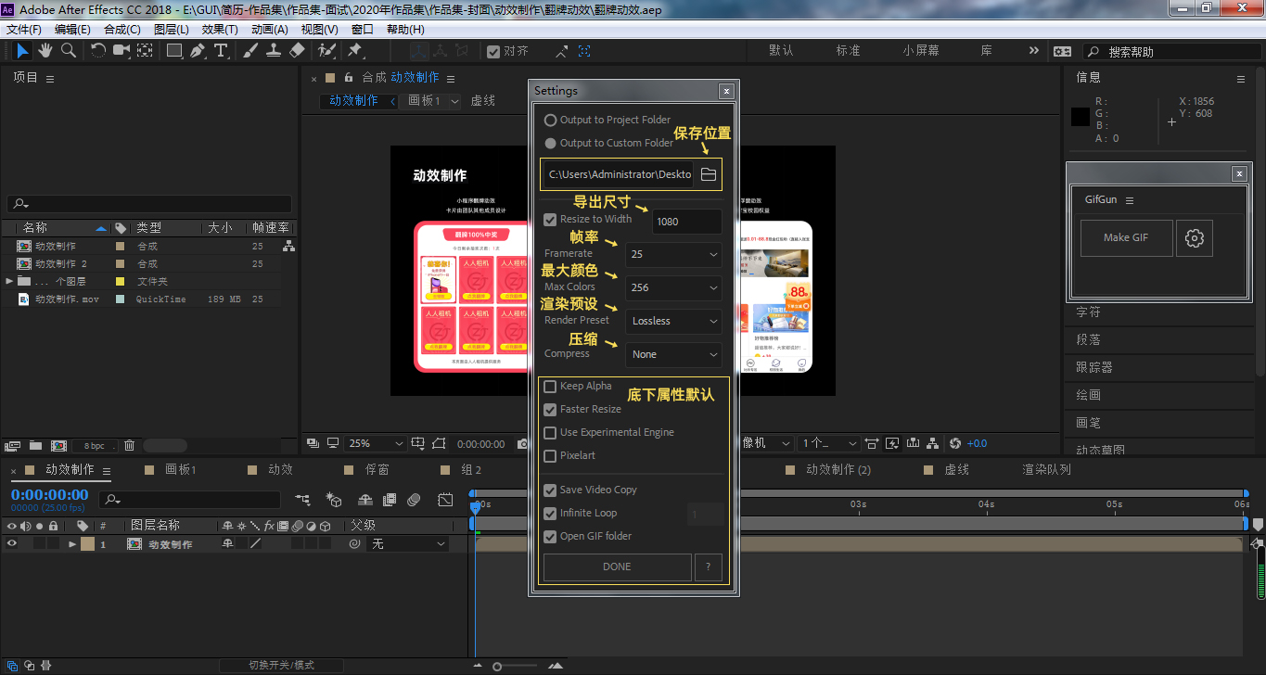Select the Brush tool
Screen dimensions: 1266x675
[249, 50]
